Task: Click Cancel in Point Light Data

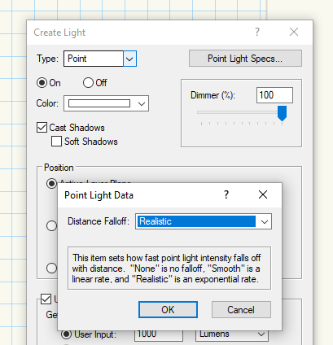Action: click(x=241, y=309)
